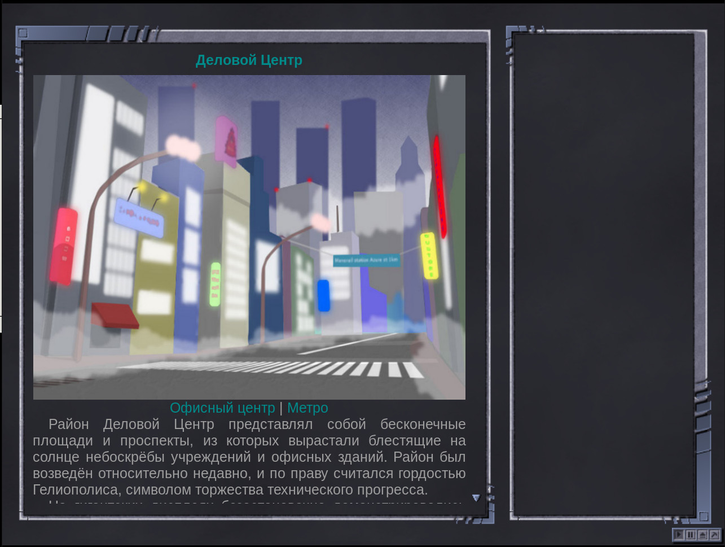Click the Monorail station banner in picture
The width and height of the screenshot is (725, 547).
click(x=366, y=260)
